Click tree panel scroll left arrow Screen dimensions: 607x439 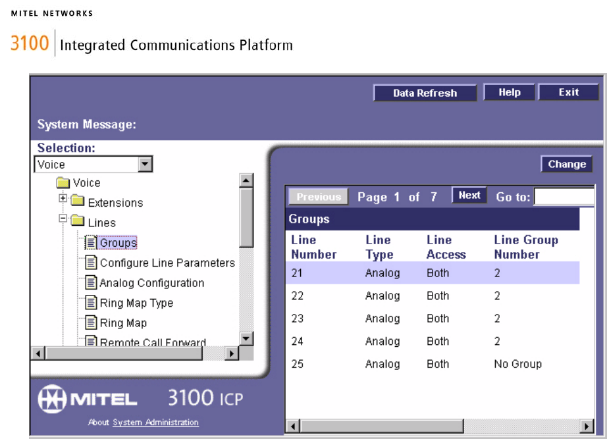38,353
